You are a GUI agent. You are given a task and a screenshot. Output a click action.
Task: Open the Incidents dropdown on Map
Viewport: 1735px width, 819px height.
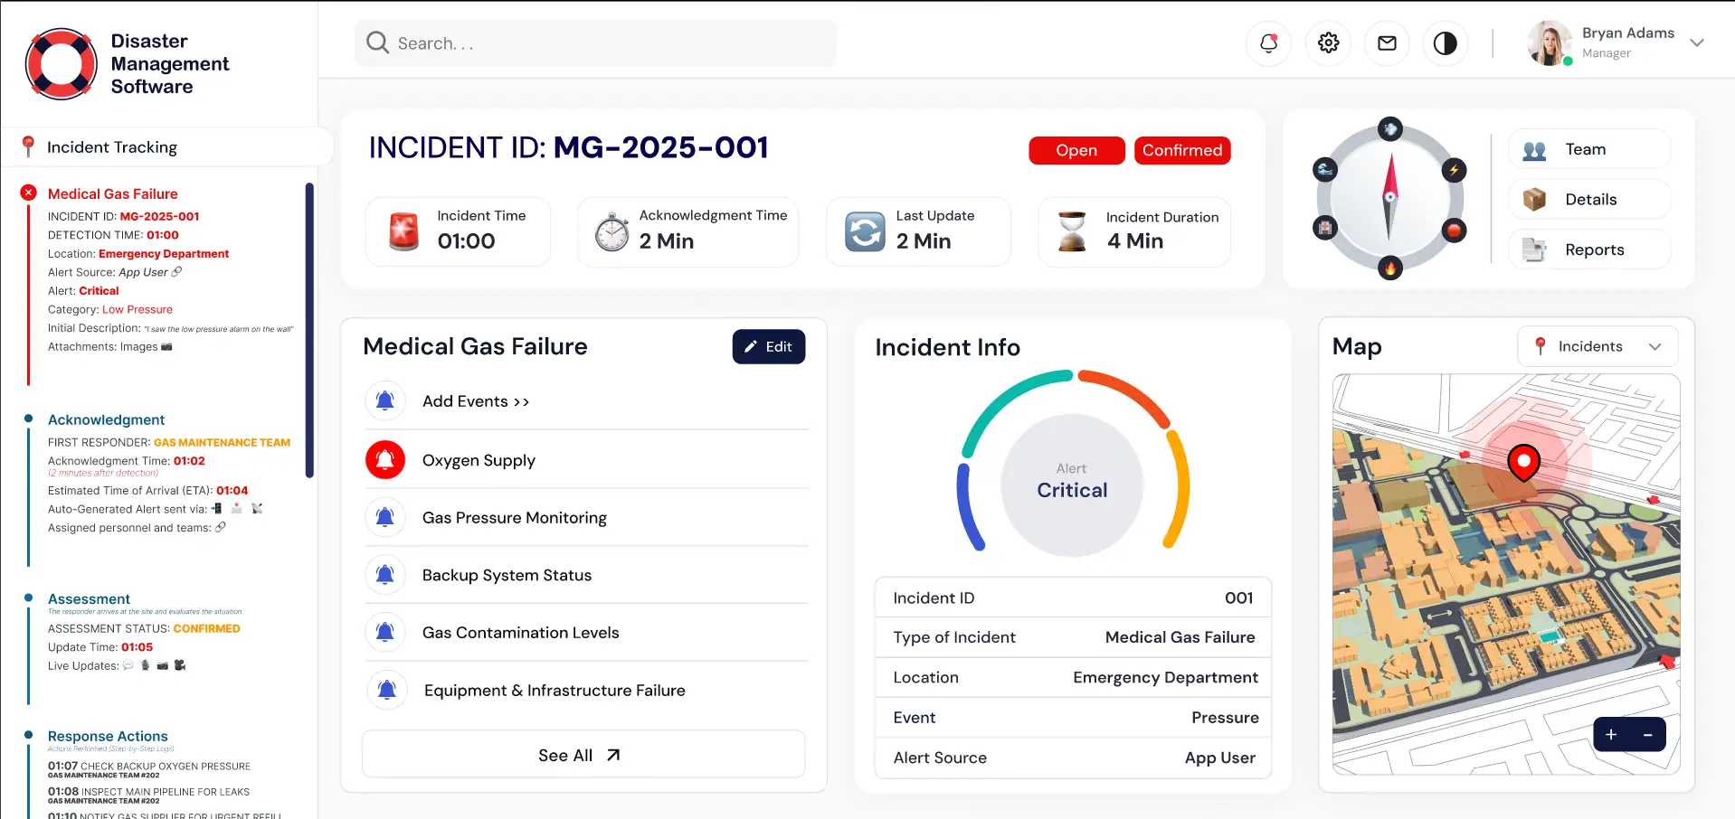1598,346
